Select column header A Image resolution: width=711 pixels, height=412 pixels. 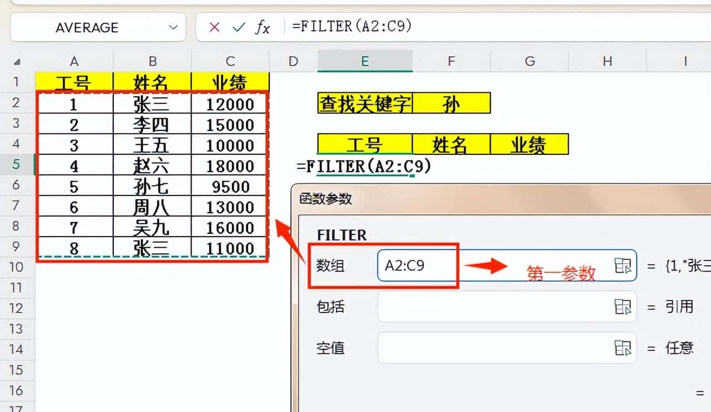pos(74,61)
